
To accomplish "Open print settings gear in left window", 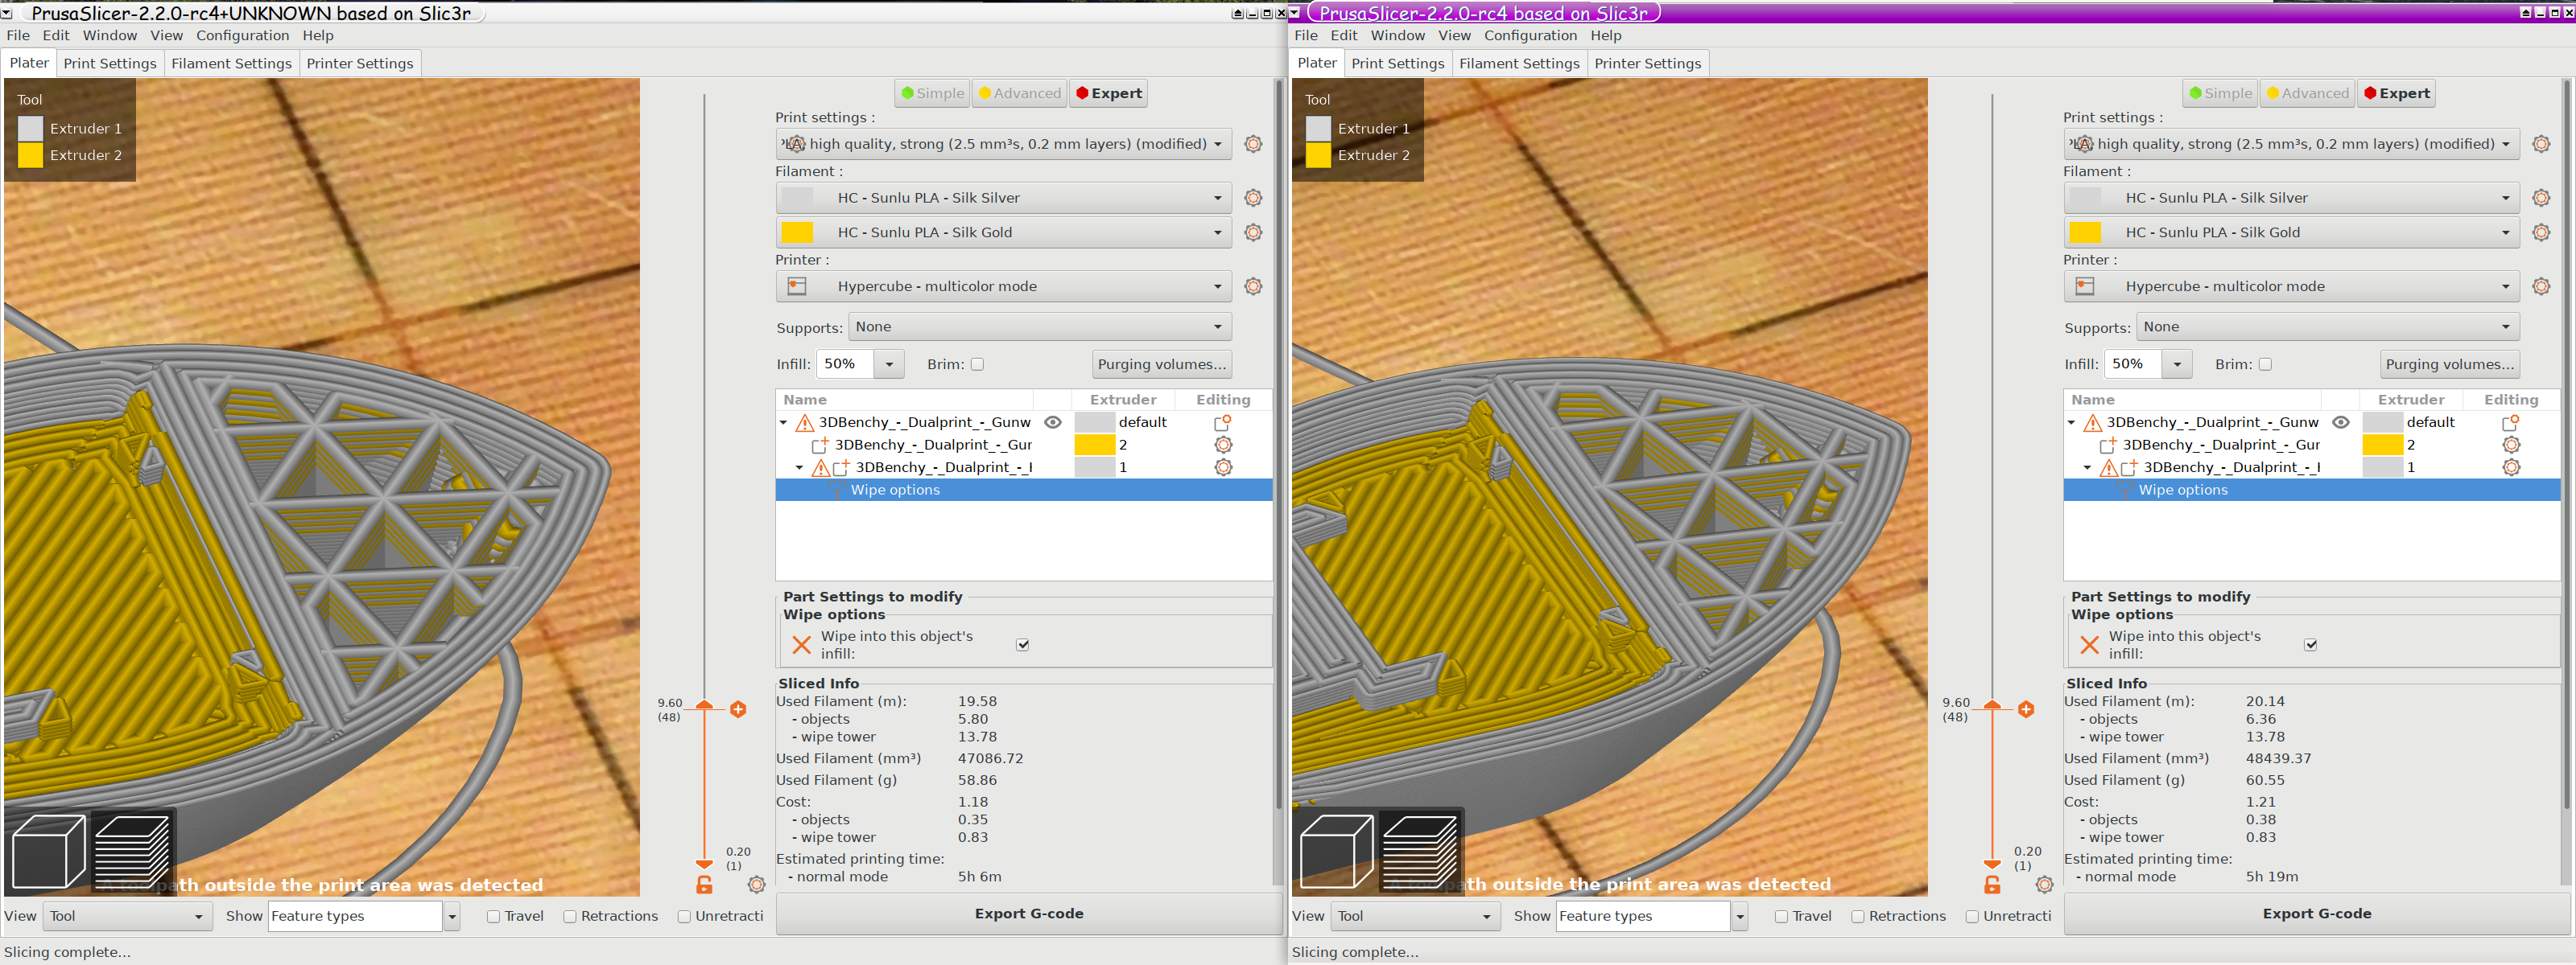I will pyautogui.click(x=1253, y=144).
